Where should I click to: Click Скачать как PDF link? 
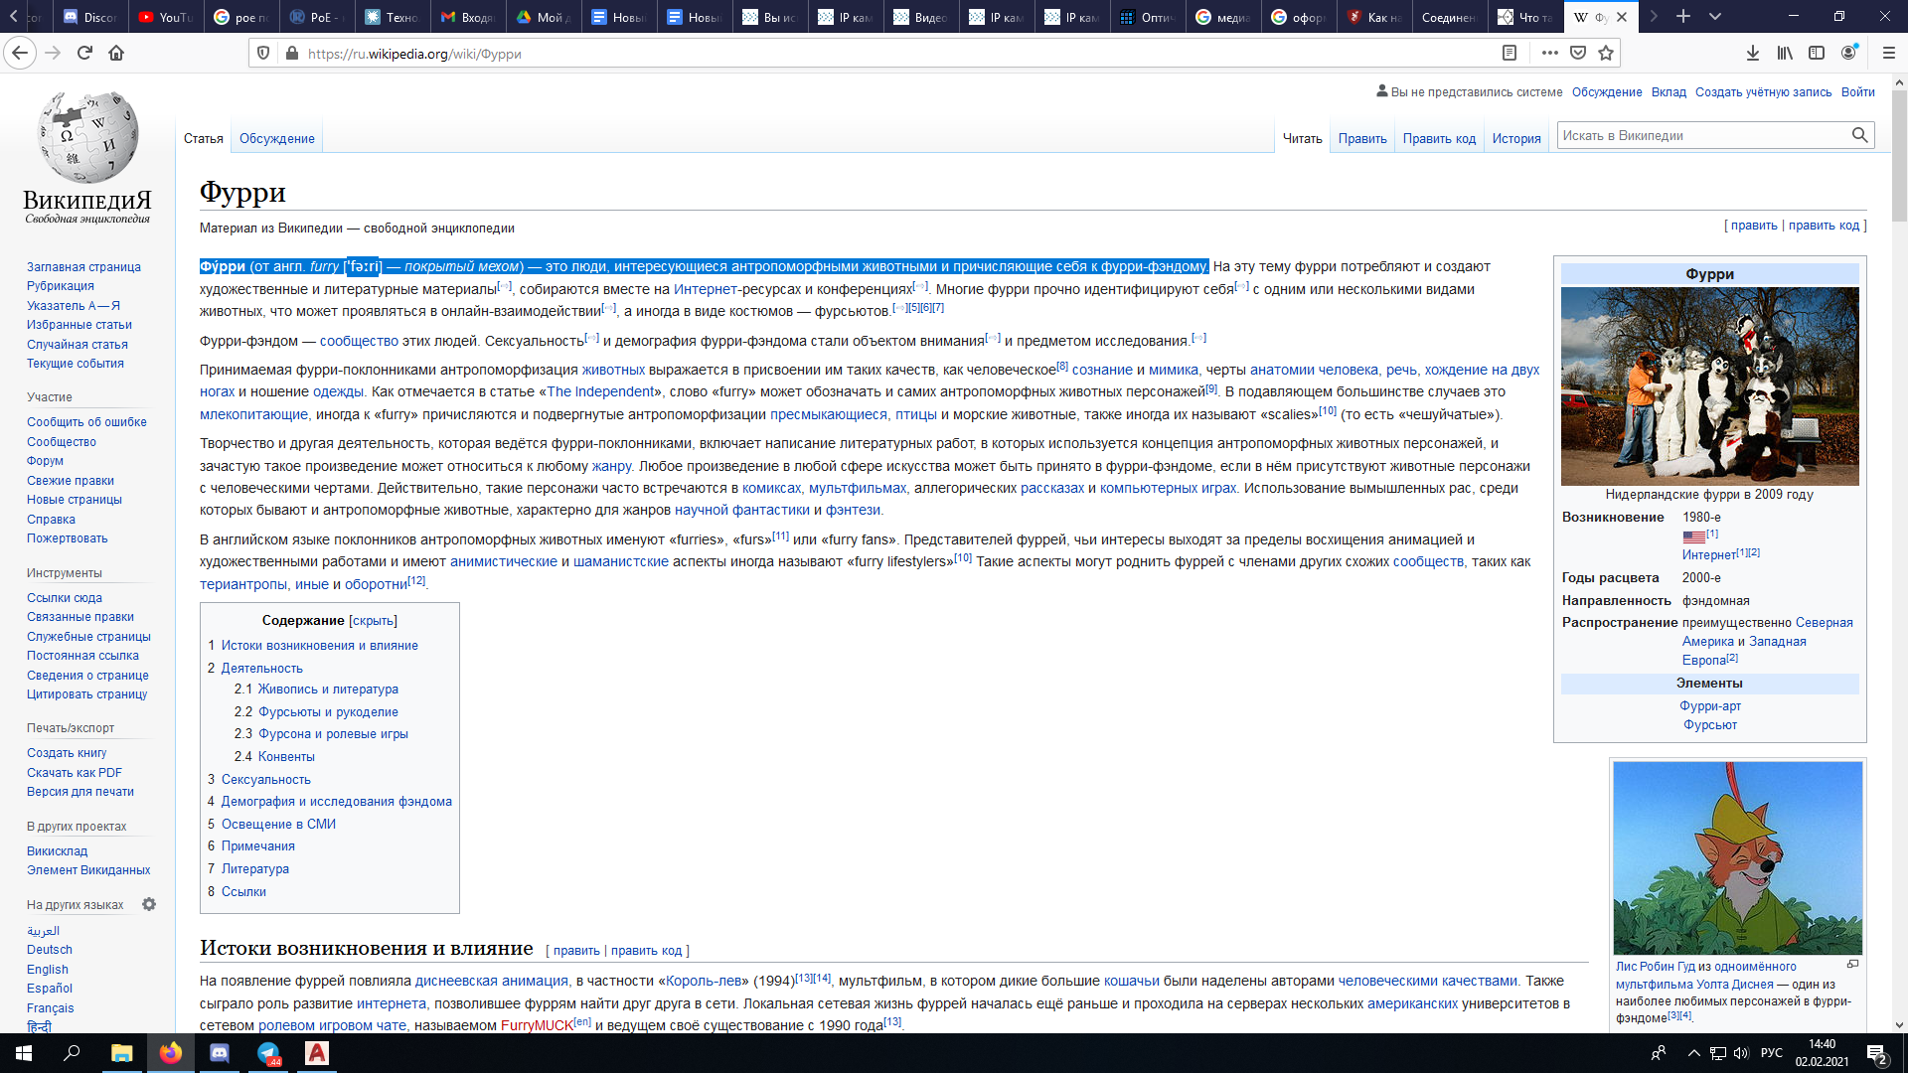(x=75, y=773)
